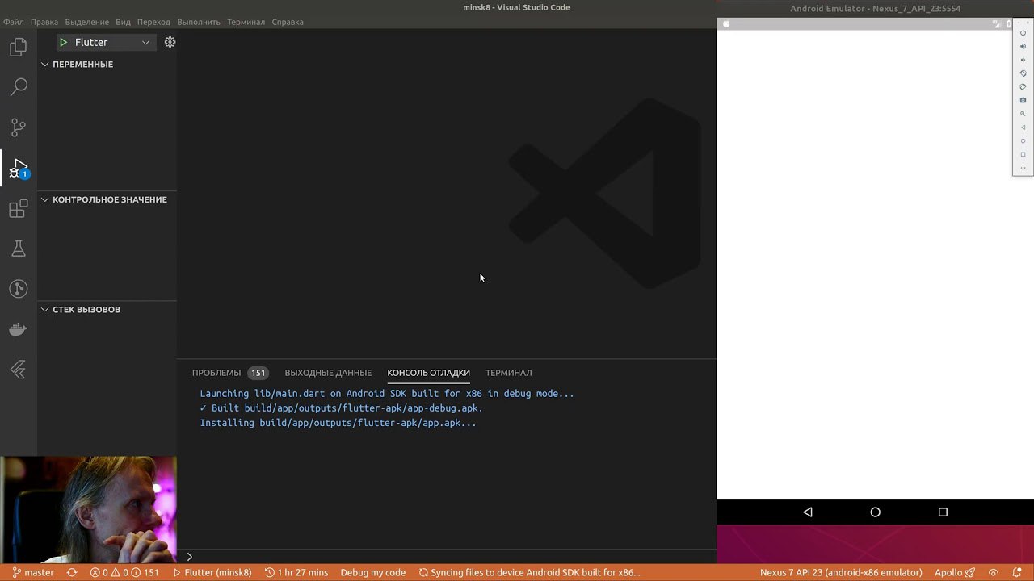Open the Testing flask view
1034x581 pixels.
[18, 249]
